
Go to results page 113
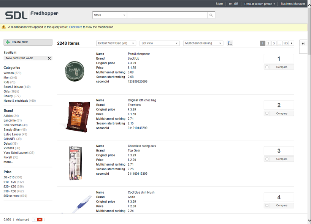(286, 43)
